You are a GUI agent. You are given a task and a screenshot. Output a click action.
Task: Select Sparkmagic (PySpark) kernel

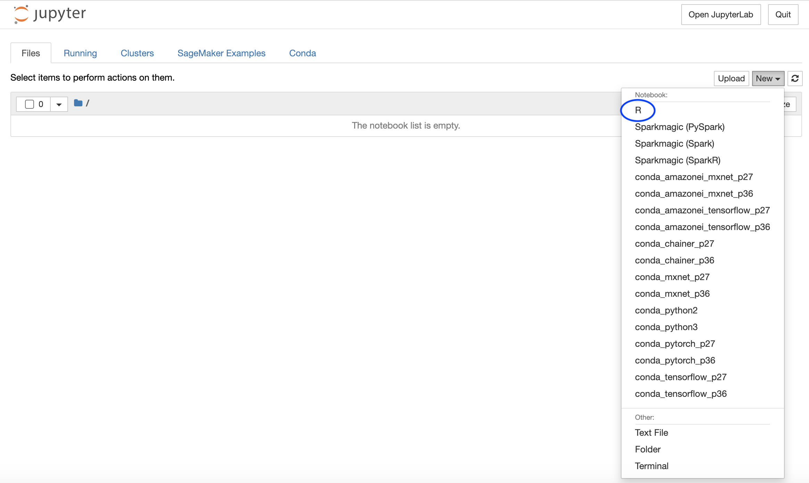[702, 127]
